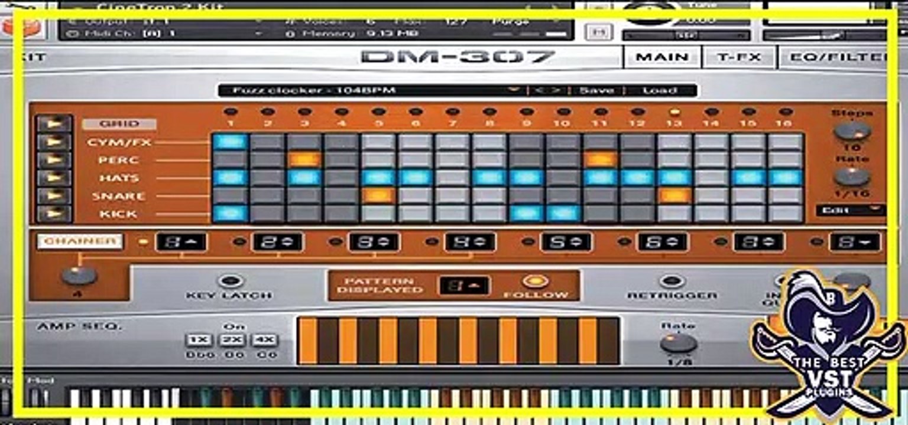Click the seventh chainer pattern slot selector
908x425 pixels.
click(759, 241)
